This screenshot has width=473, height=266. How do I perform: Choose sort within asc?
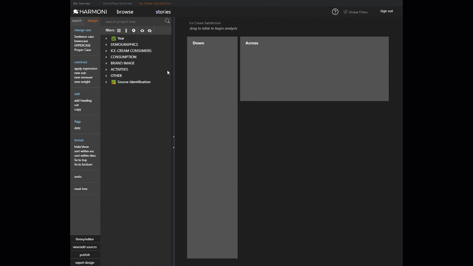tap(84, 151)
